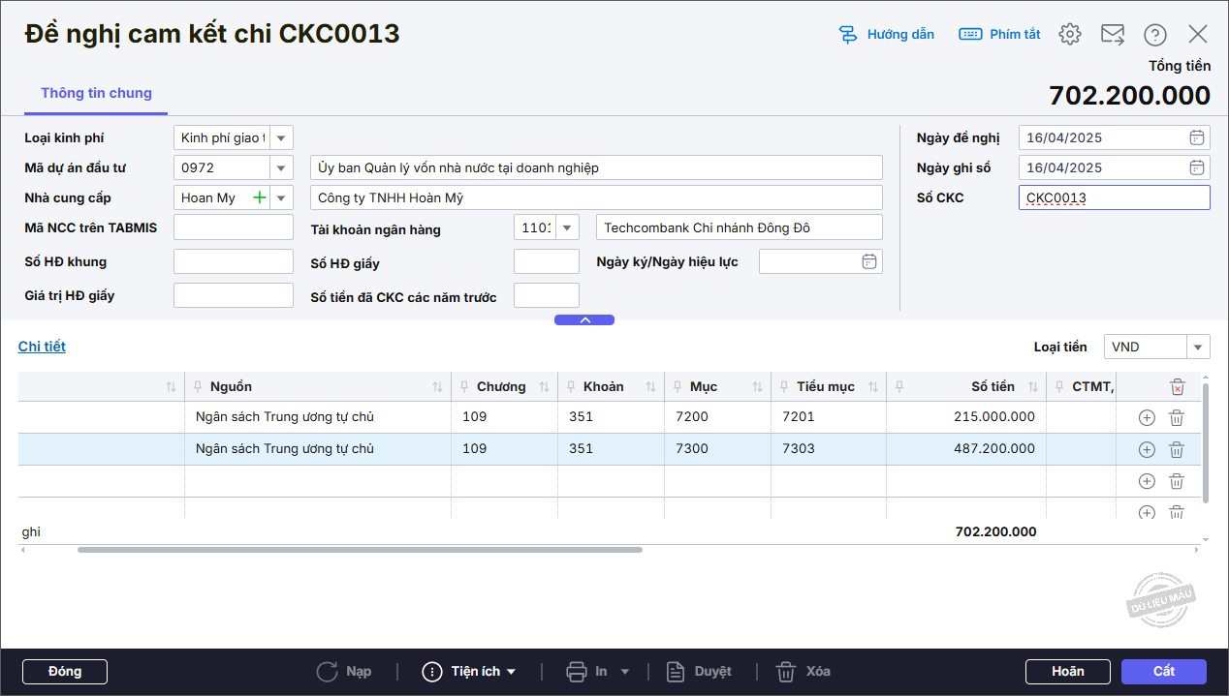Viewport: 1229px width, 696px height.
Task: Open the Hướng dẫn guide link
Action: tap(887, 35)
